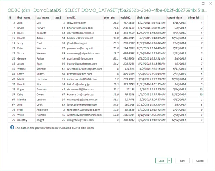Screen dimensions: 215x171
Task: Maximize the preview dialog window
Action: 203,4
